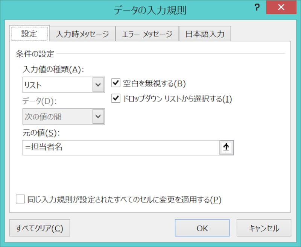Viewport: 301px width, 247px height.
Task: Click the キャンセル button
Action: 265,228
